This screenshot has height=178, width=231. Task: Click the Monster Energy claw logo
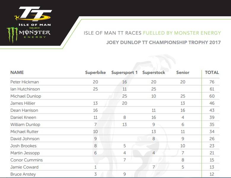[12, 35]
